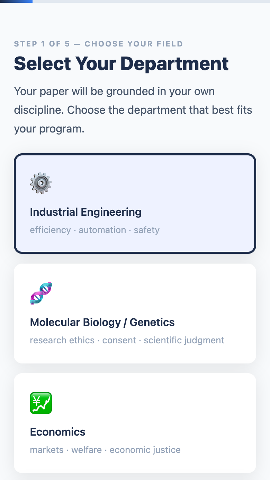Click the "Economics" card title
The height and width of the screenshot is (480, 270).
57,432
